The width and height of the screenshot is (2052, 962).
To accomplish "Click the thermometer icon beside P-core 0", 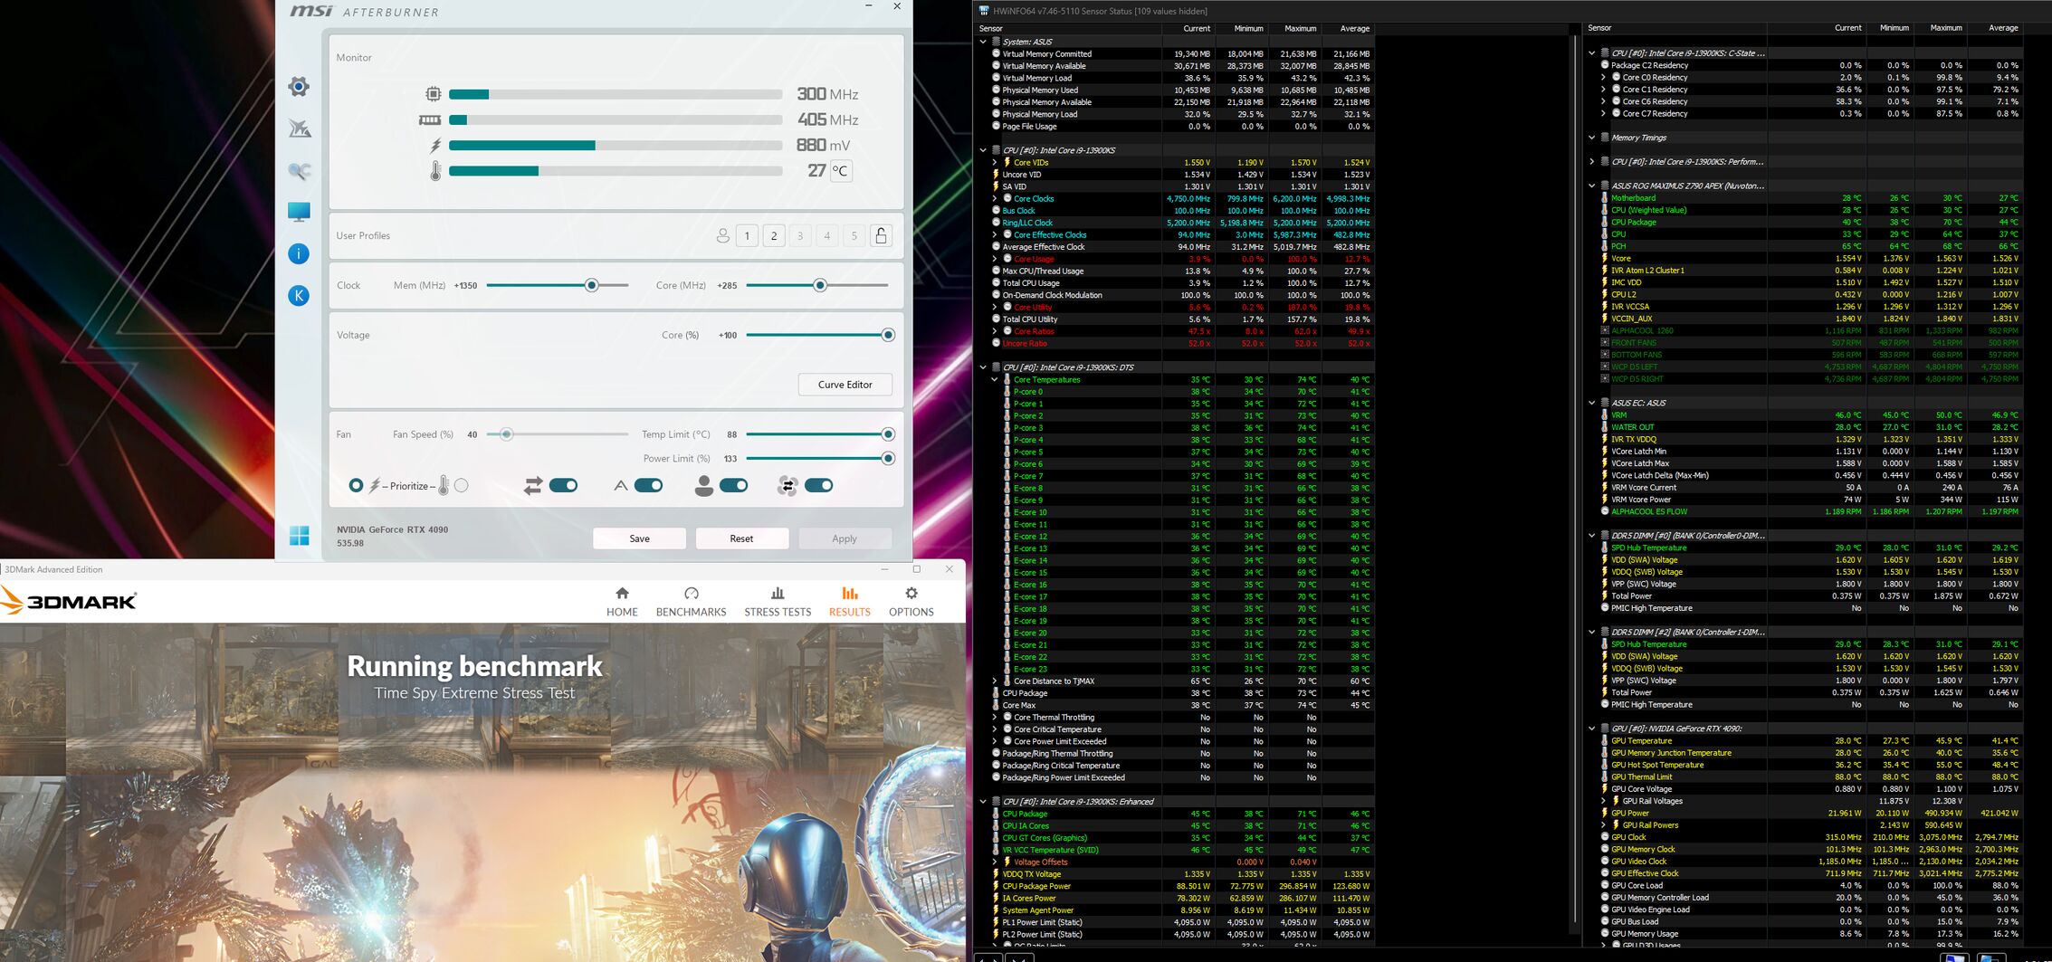I will tap(1007, 392).
